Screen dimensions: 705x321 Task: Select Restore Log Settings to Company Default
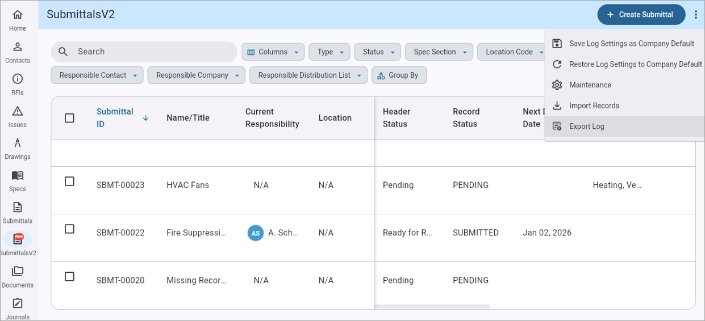[x=625, y=64]
